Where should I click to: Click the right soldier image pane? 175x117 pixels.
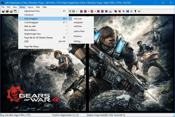[131, 63]
